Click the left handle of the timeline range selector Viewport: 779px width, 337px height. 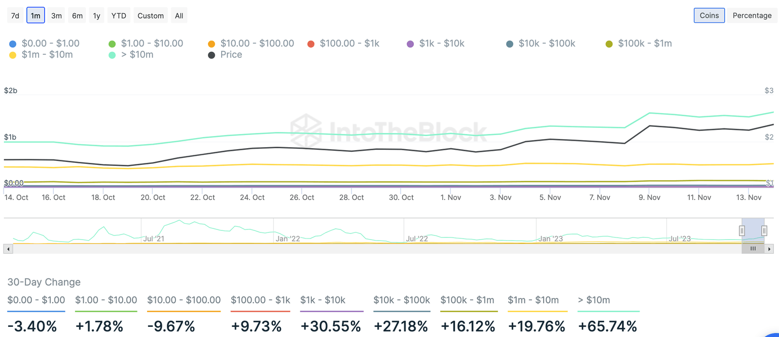pyautogui.click(x=742, y=230)
